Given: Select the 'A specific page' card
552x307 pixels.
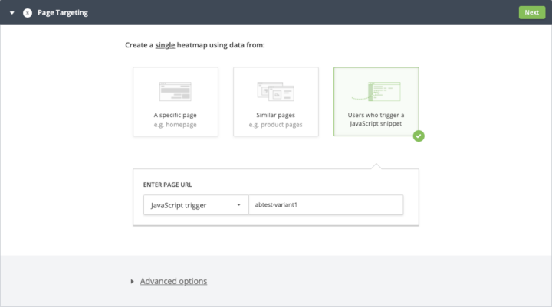Looking at the screenshot, I should pyautogui.click(x=176, y=102).
